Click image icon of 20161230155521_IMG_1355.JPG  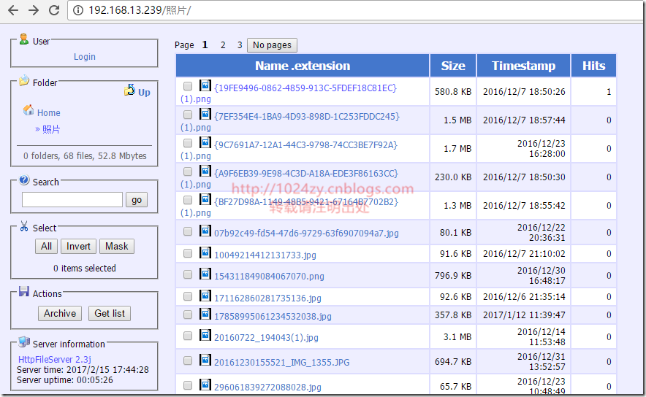[205, 360]
